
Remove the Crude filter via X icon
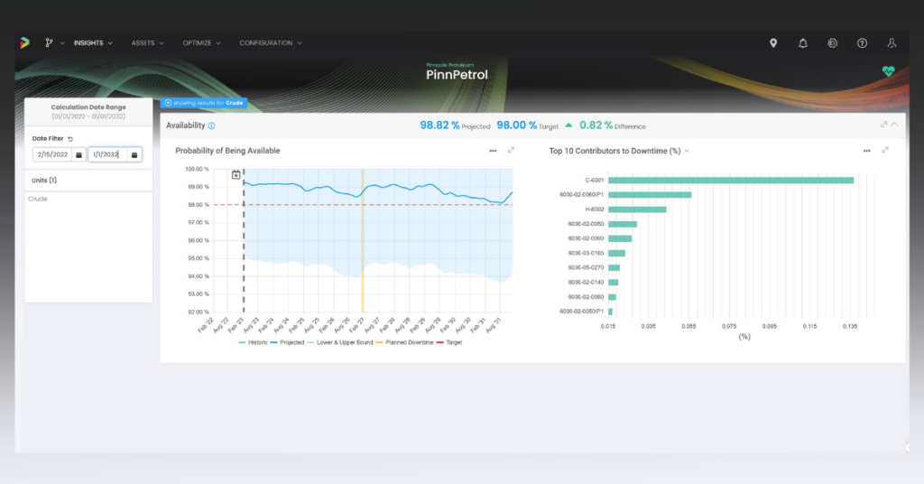point(168,103)
